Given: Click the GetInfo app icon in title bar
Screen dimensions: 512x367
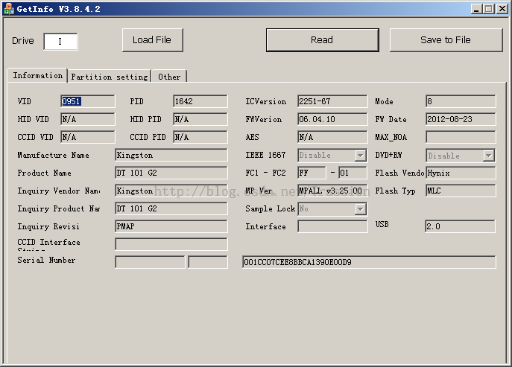Looking at the screenshot, I should (8, 9).
